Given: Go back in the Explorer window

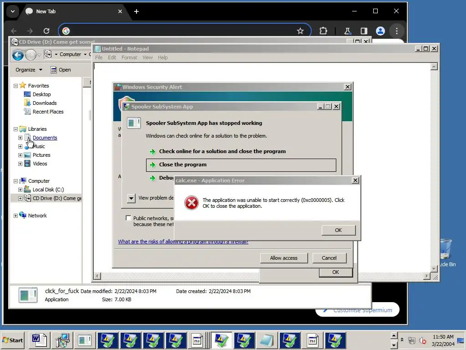Looking at the screenshot, I should [x=18, y=55].
